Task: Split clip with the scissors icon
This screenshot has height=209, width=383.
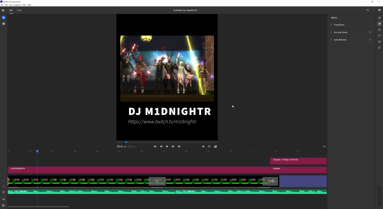Action: (x=4, y=180)
